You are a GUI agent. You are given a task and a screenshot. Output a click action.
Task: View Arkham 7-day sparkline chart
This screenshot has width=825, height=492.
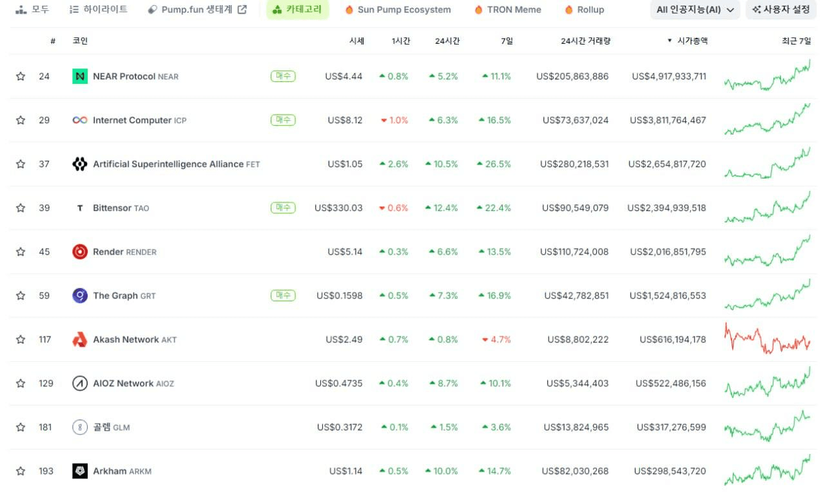(x=768, y=469)
